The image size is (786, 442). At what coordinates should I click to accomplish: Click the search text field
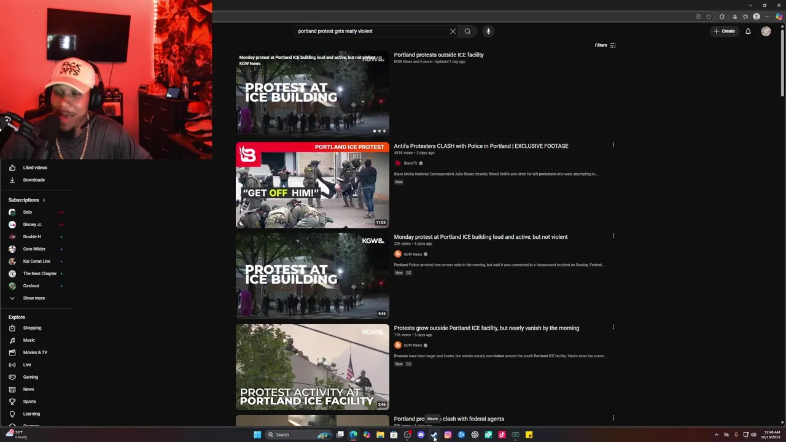pos(372,31)
